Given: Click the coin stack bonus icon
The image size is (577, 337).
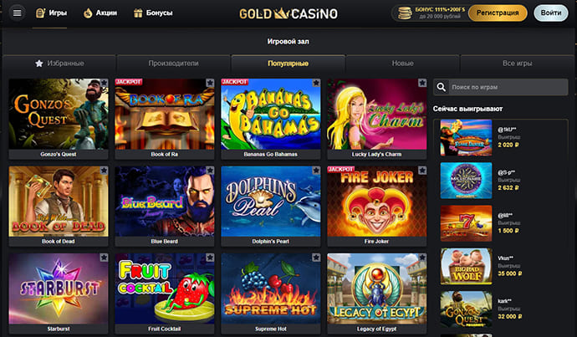Looking at the screenshot, I should pos(405,13).
